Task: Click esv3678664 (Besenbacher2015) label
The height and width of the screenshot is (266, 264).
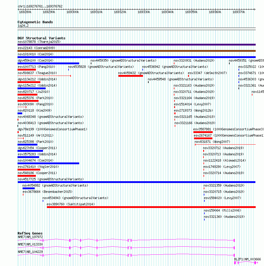Action: [x=47, y=192]
